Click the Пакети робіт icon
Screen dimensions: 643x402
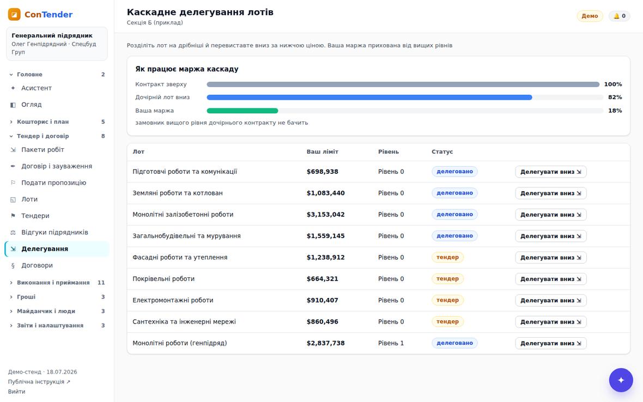[13, 150]
